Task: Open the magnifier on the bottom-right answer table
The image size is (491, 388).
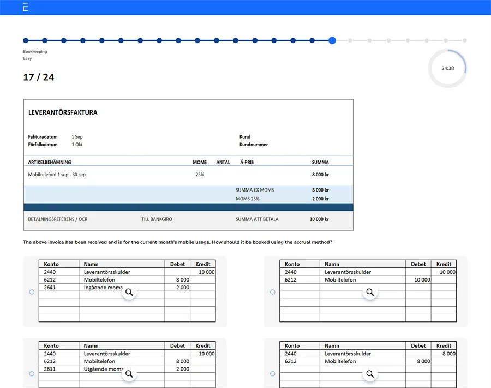Action: point(370,374)
